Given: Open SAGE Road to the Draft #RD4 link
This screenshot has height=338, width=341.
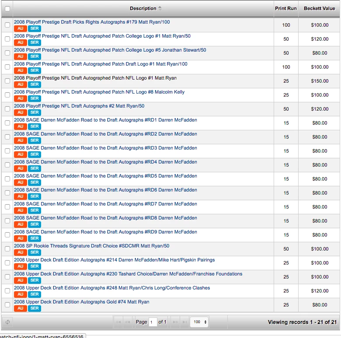Looking at the screenshot, I should 105,162.
